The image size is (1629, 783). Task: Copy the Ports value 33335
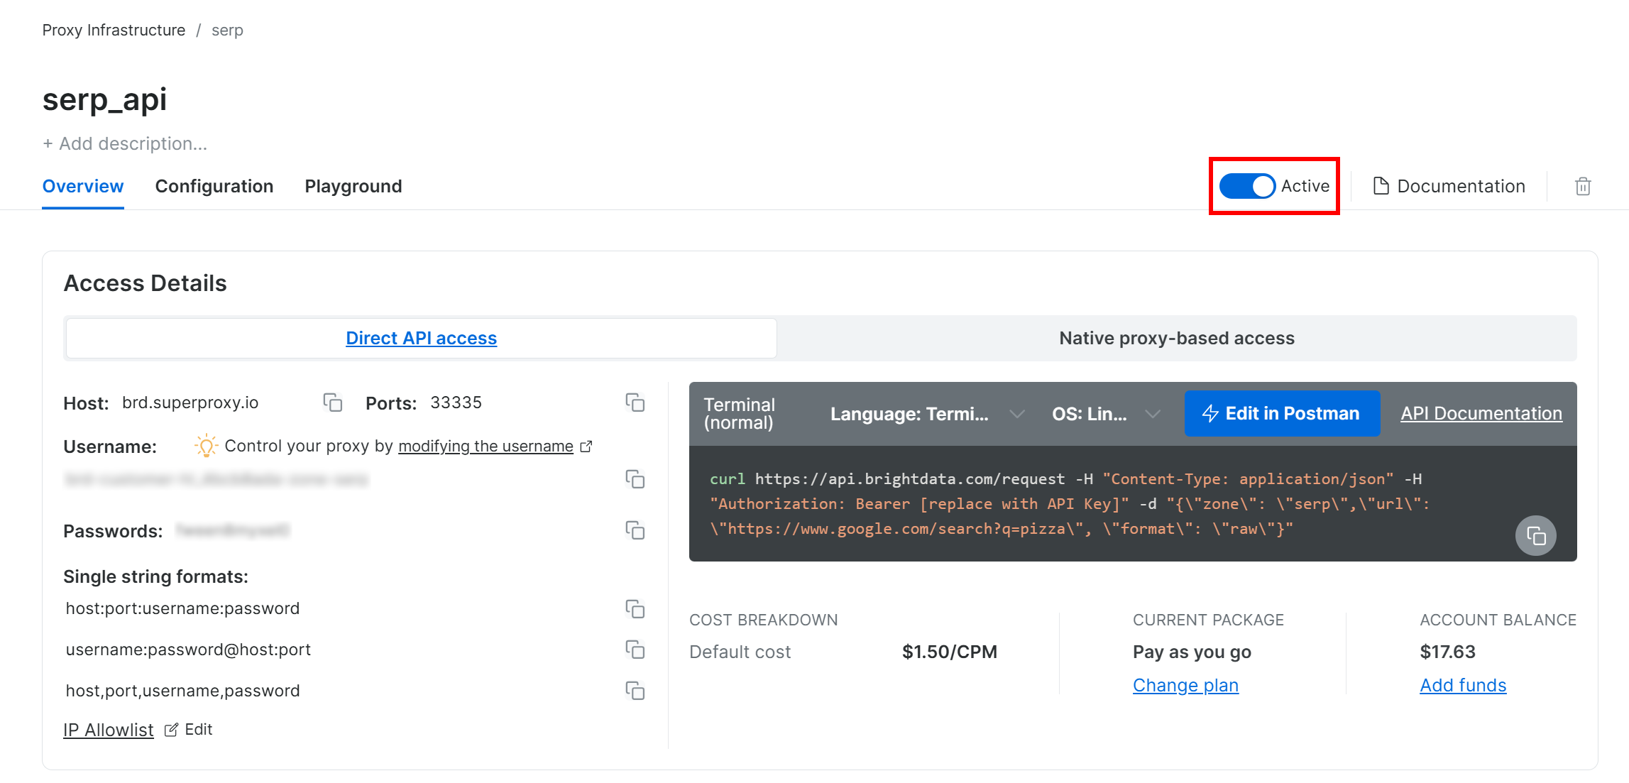coord(636,403)
